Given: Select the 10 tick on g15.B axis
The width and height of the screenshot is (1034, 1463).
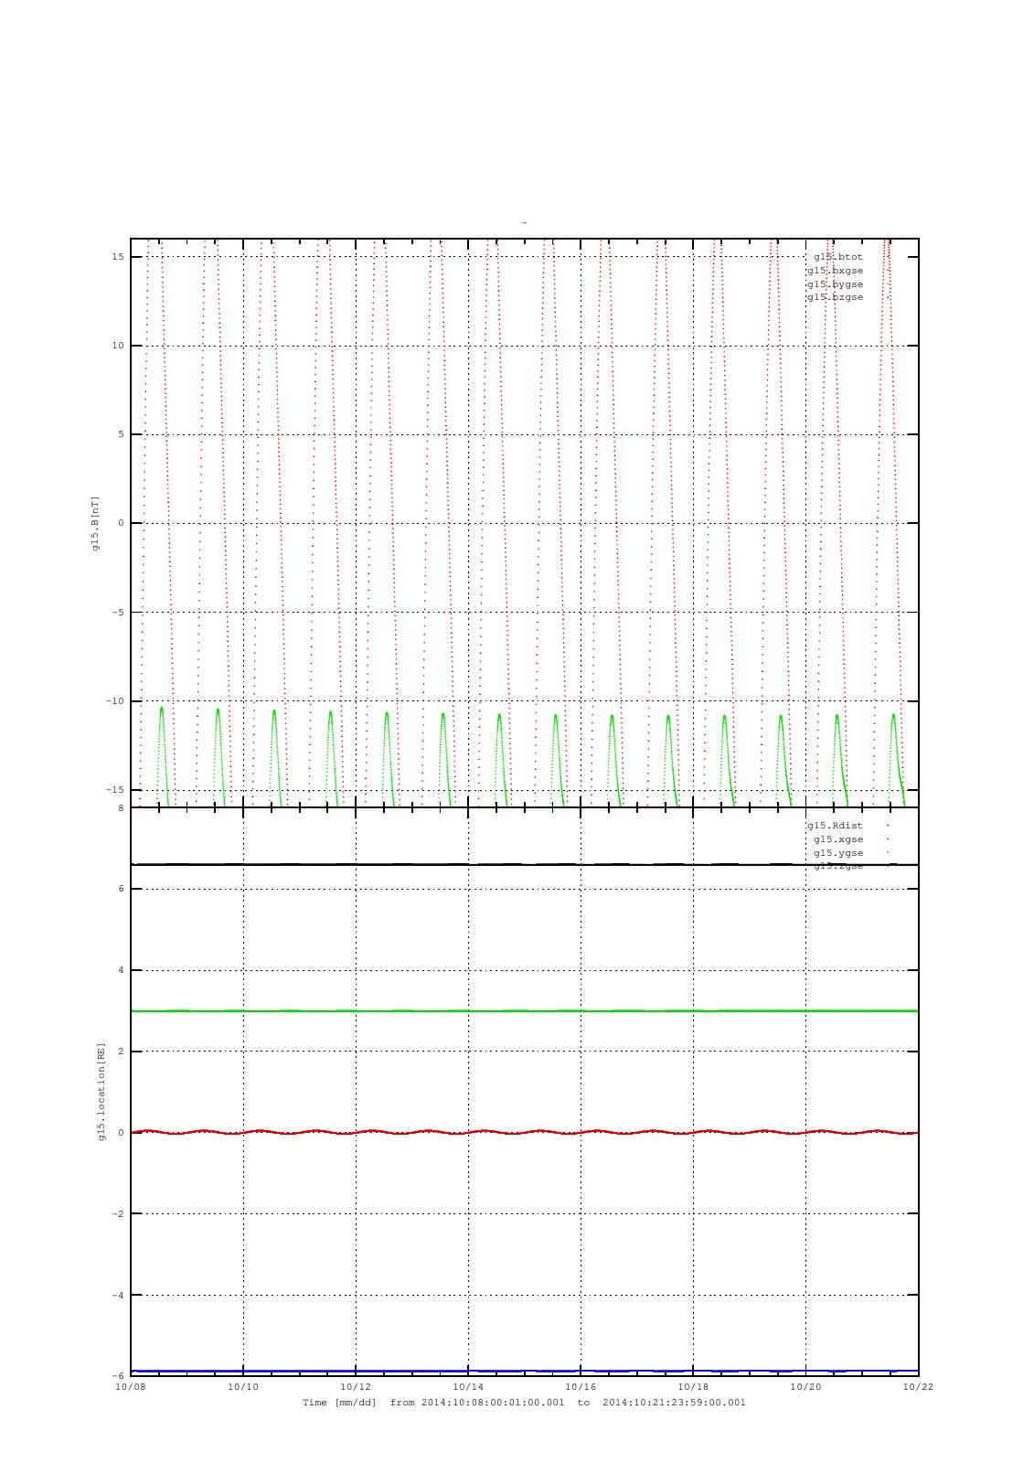Looking at the screenshot, I should 118,346.
